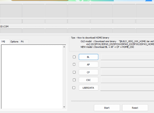Click the AP file button
Screen dimensions: 154x113
88,65
